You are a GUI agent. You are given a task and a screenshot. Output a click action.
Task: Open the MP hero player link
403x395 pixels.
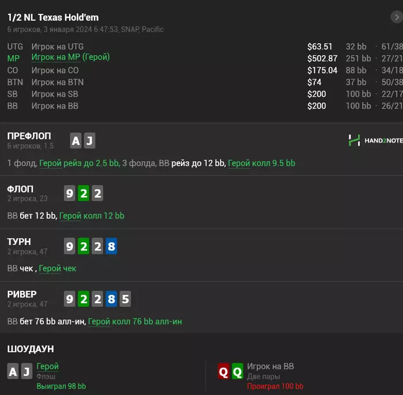(x=70, y=58)
